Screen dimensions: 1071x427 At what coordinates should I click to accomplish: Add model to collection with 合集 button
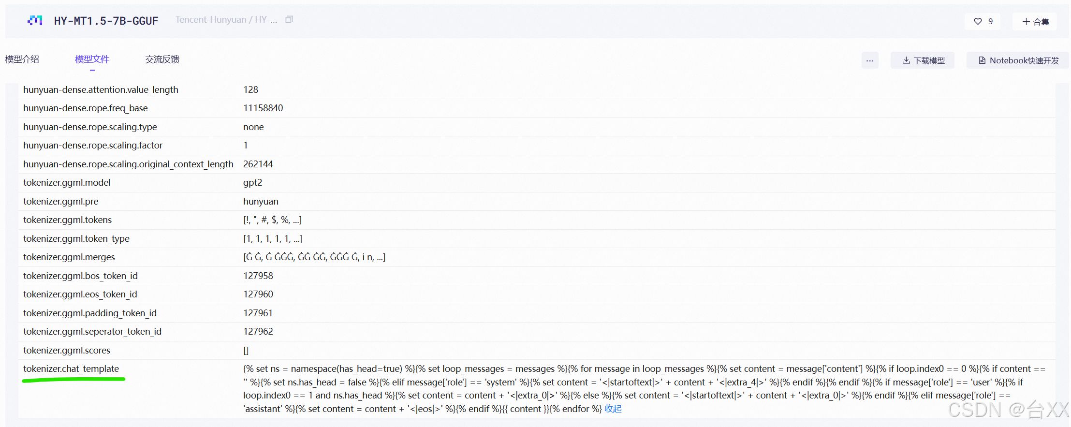[1035, 21]
